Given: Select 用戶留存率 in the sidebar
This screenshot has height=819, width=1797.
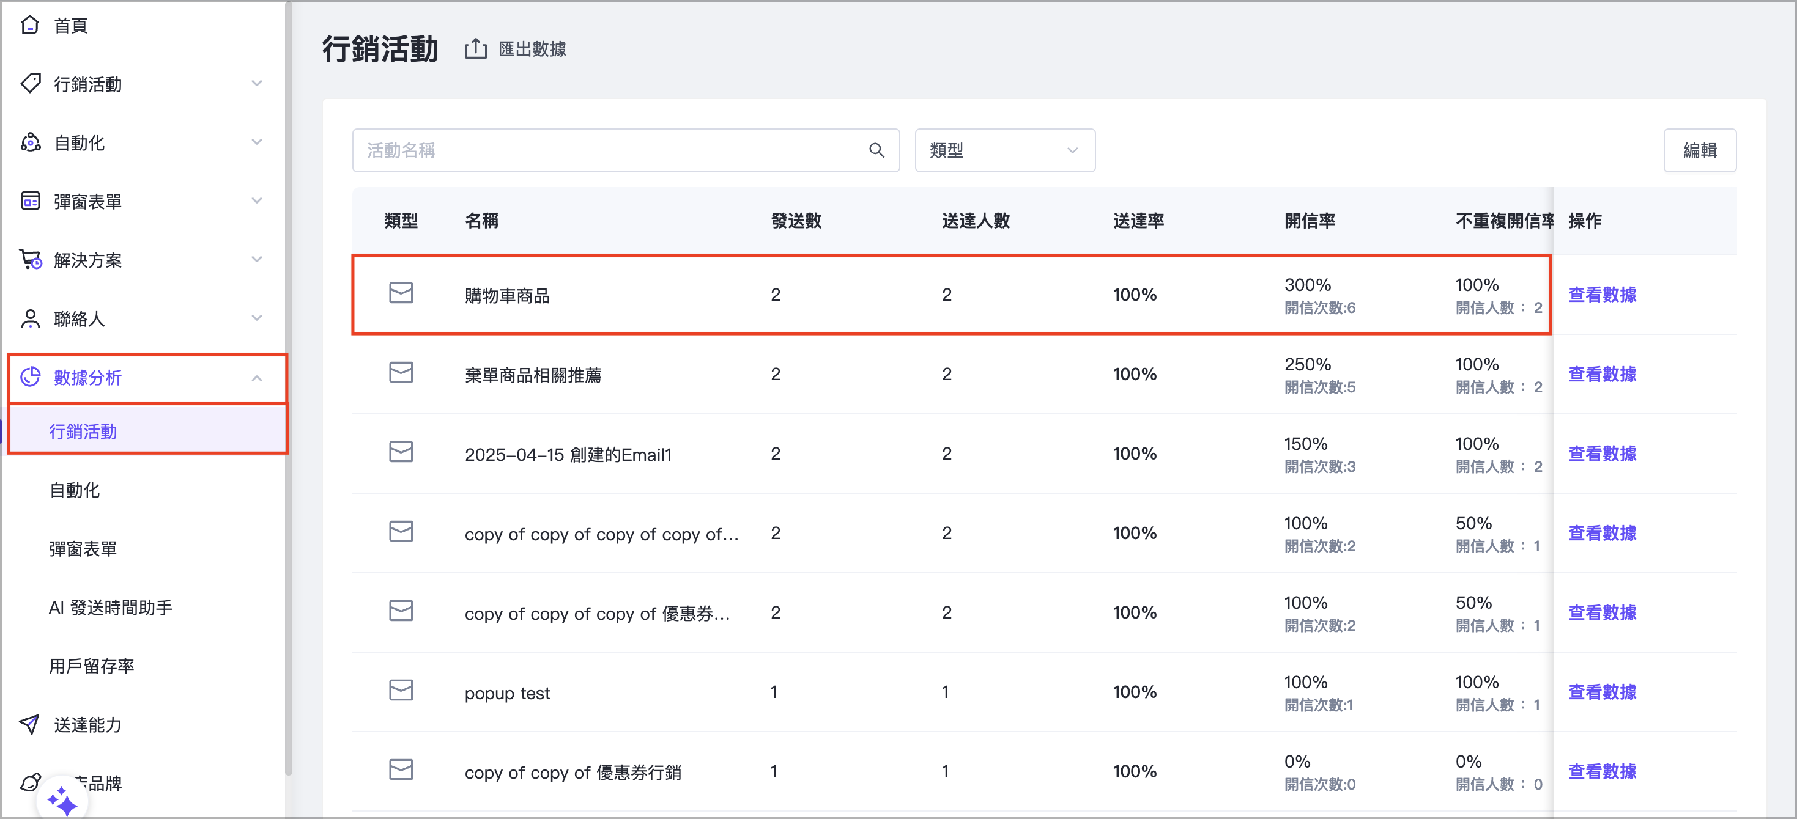Looking at the screenshot, I should [x=91, y=666].
